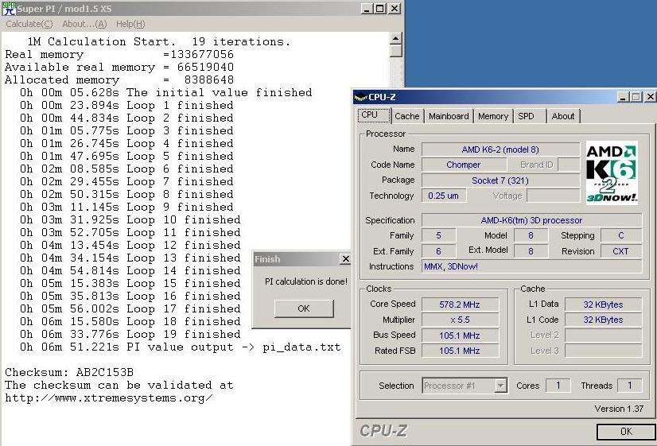Image resolution: width=657 pixels, height=446 pixels.
Task: Click 'PI calculation is done!' message
Action: [306, 282]
